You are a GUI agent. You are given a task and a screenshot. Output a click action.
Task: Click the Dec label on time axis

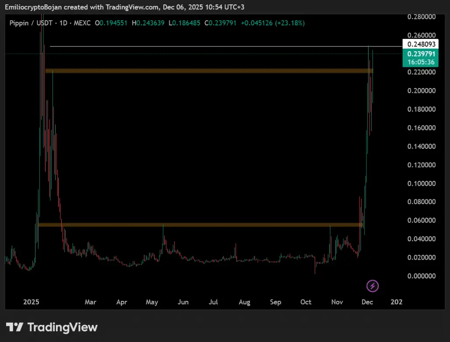click(x=367, y=302)
